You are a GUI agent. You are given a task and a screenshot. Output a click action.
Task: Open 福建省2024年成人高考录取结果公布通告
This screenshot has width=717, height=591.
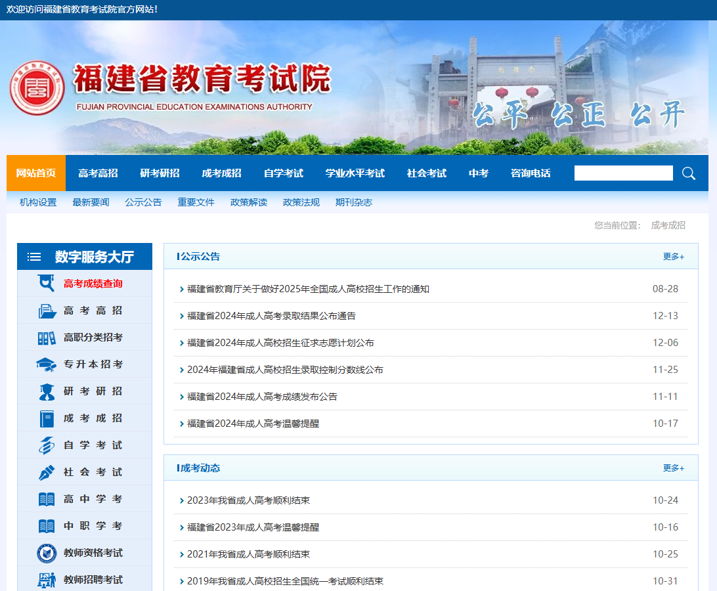[271, 316]
